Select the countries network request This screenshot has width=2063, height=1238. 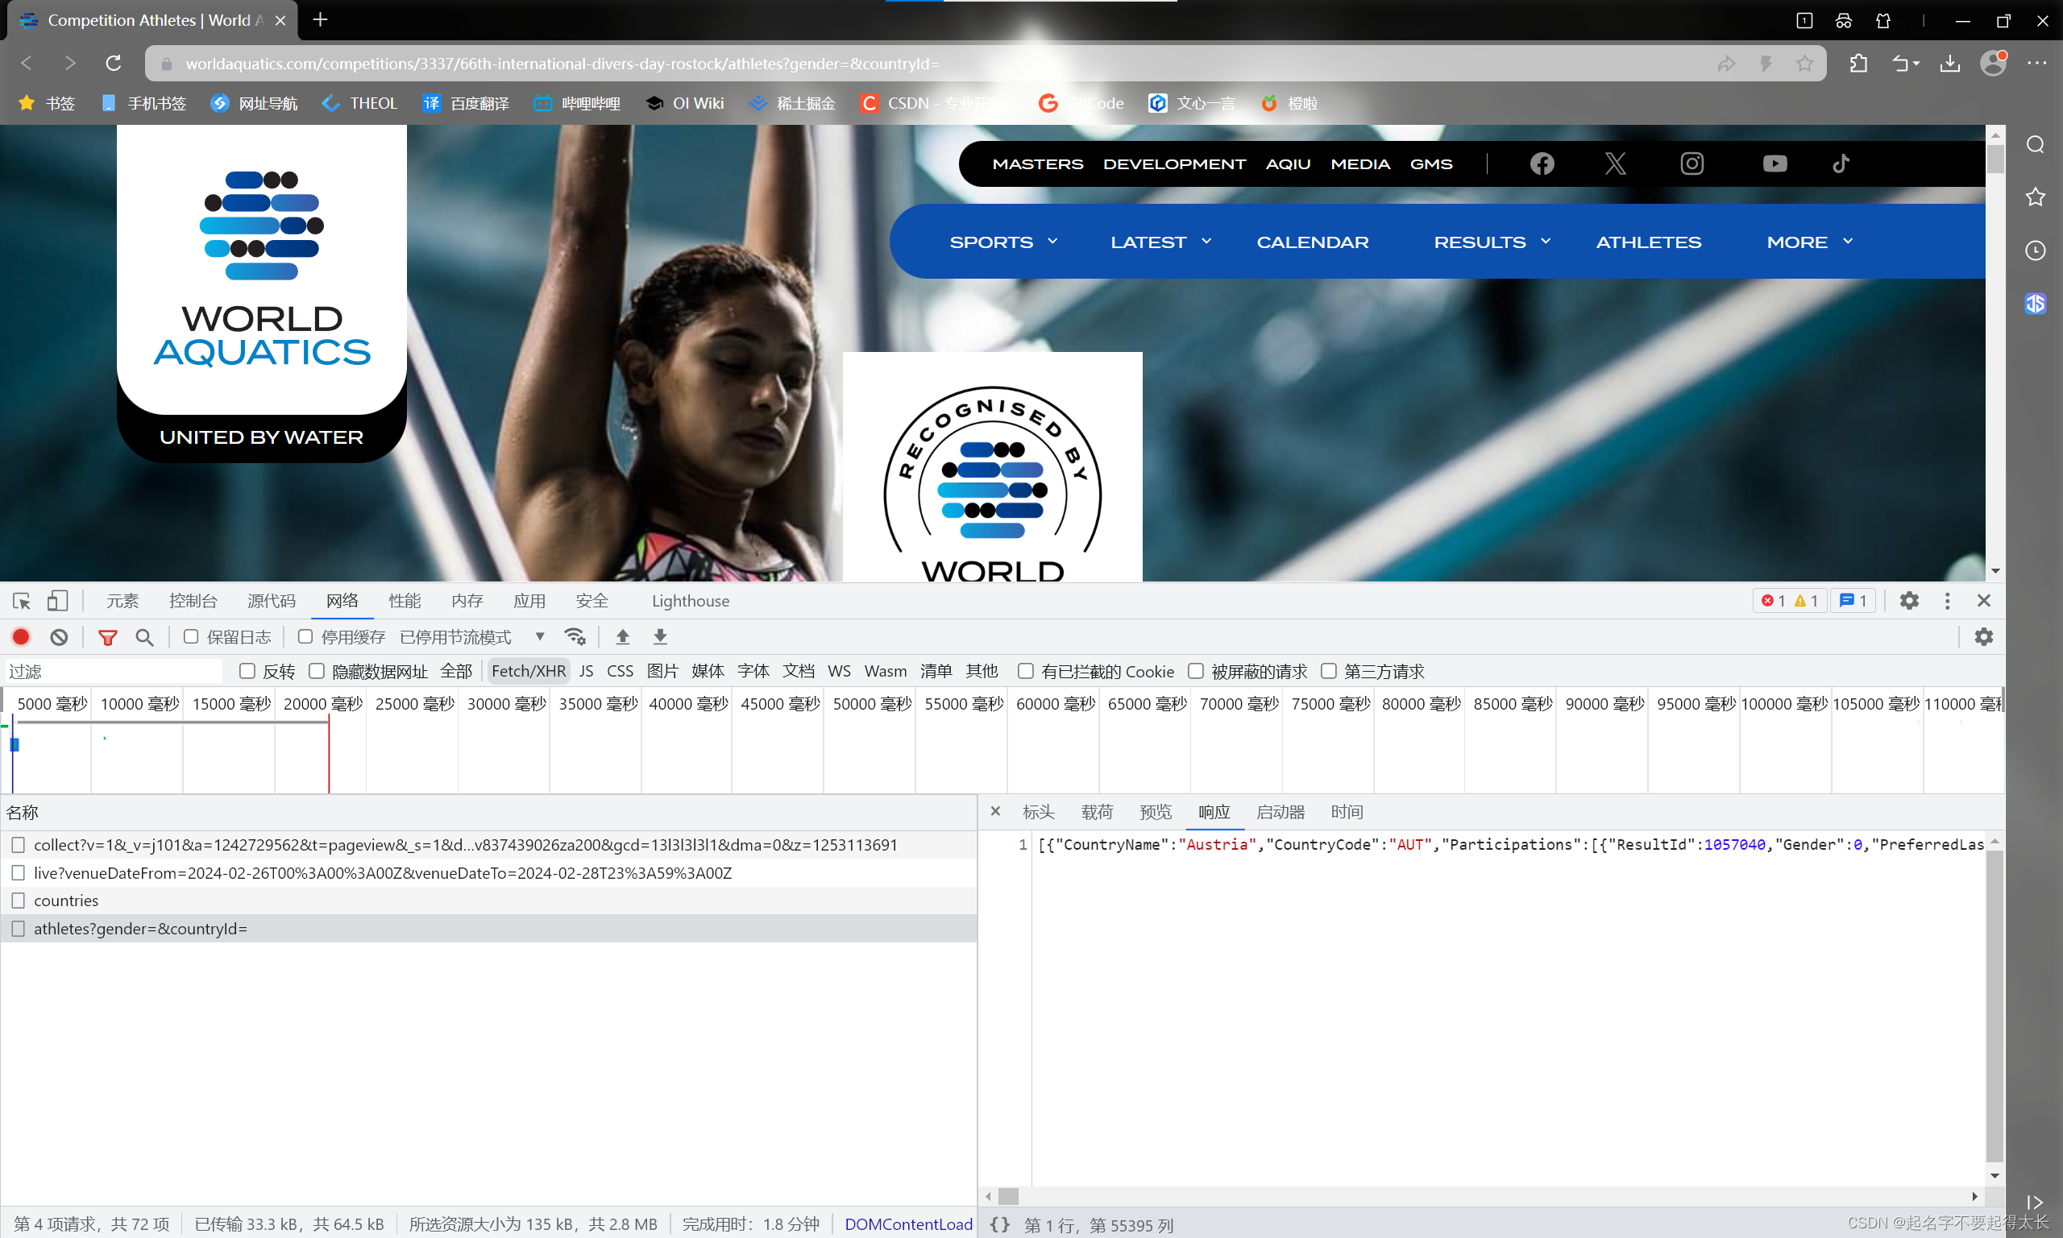click(66, 901)
